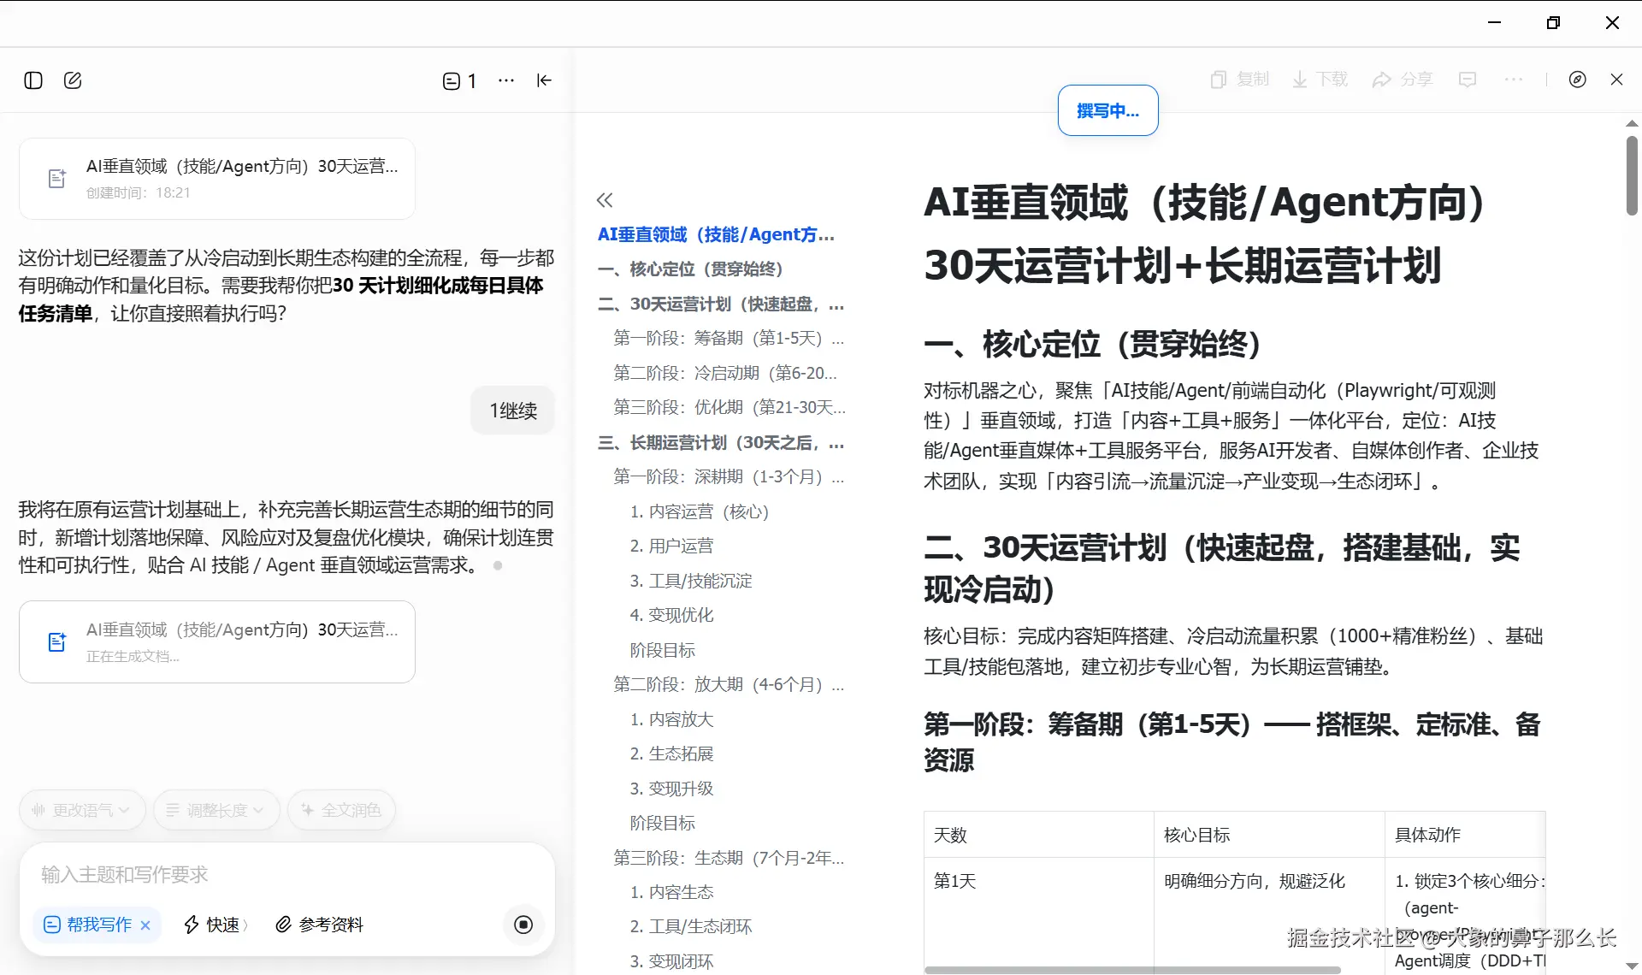Click the compass navigation icon at top right
Image resolution: width=1642 pixels, height=975 pixels.
1578,79
